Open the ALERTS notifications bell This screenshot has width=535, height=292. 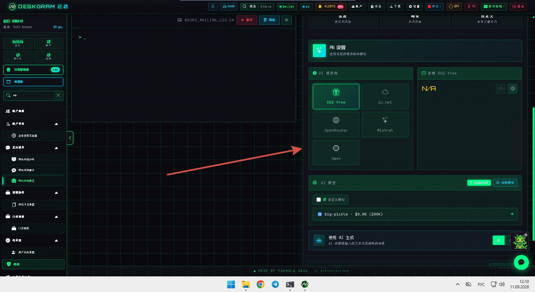point(331,6)
